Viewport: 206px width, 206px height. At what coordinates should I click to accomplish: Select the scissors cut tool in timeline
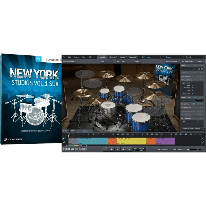coord(64,142)
